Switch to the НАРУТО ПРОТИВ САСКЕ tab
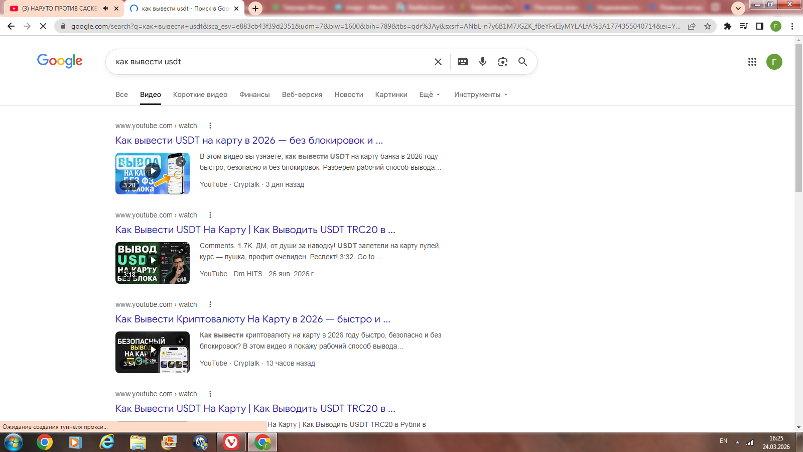This screenshot has width=803, height=452. [60, 9]
